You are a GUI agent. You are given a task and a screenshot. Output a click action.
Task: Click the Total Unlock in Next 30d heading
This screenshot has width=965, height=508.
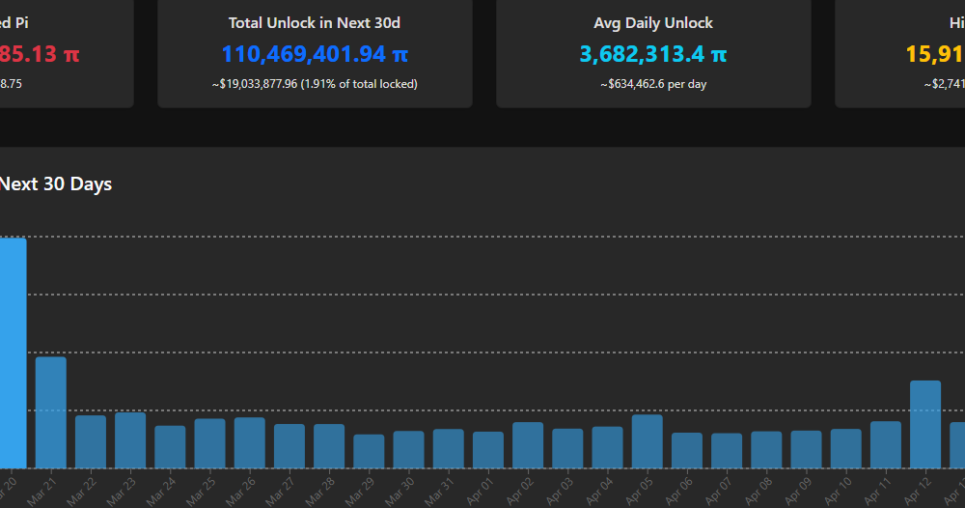point(315,22)
